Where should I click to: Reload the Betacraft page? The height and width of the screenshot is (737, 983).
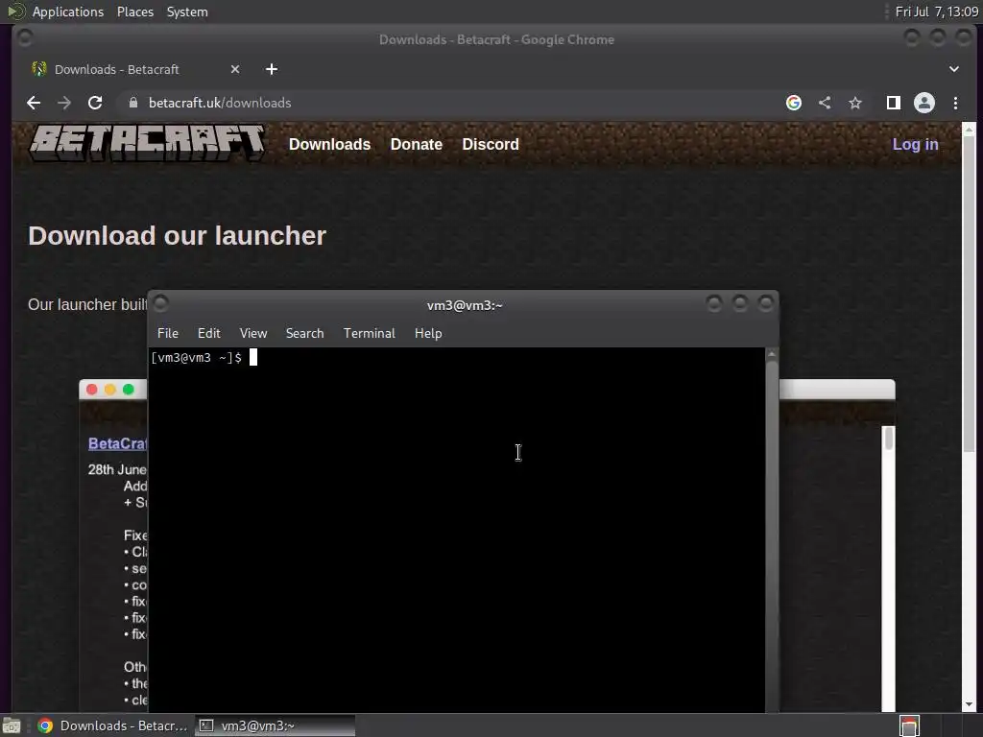point(95,103)
